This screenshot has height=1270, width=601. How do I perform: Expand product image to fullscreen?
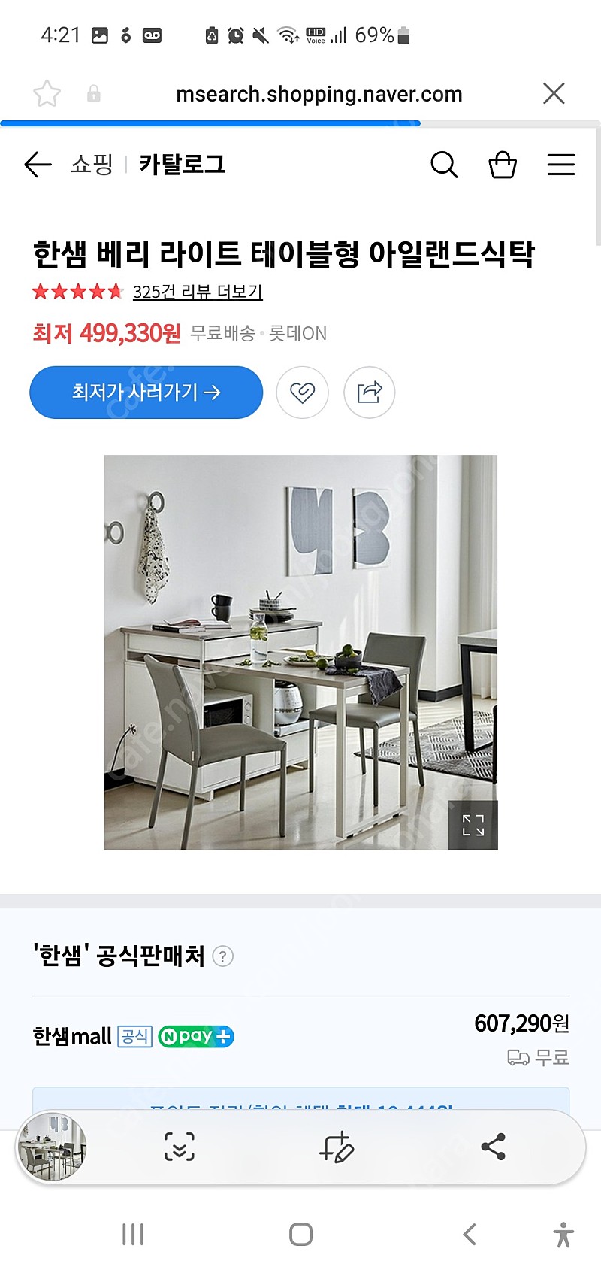(x=473, y=825)
